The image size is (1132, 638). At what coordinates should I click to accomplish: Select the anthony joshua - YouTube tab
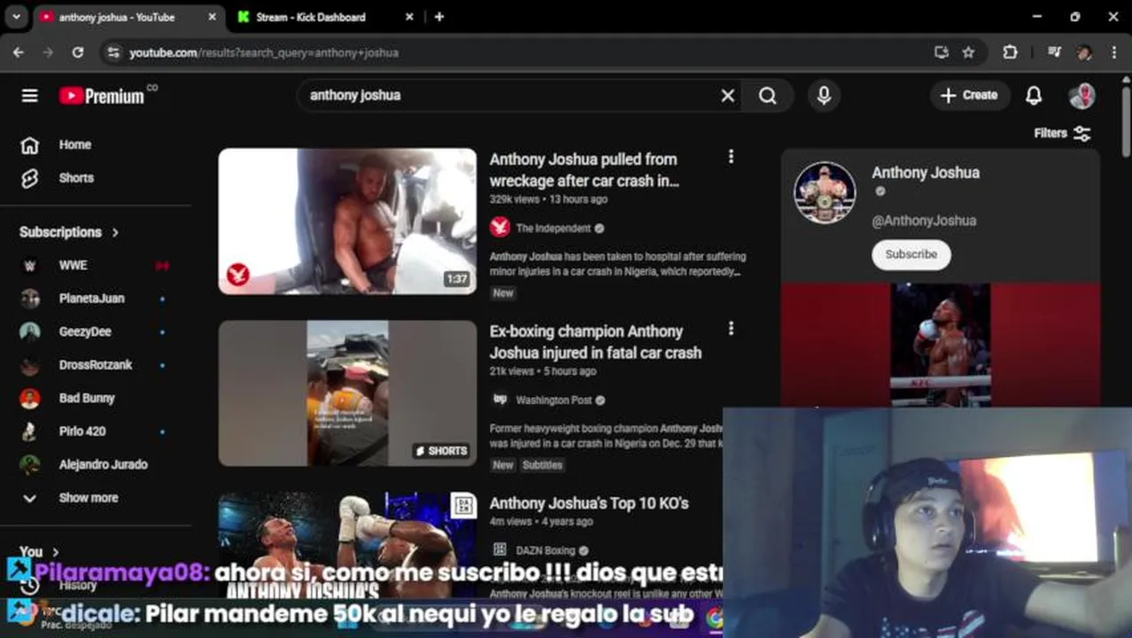(x=117, y=17)
